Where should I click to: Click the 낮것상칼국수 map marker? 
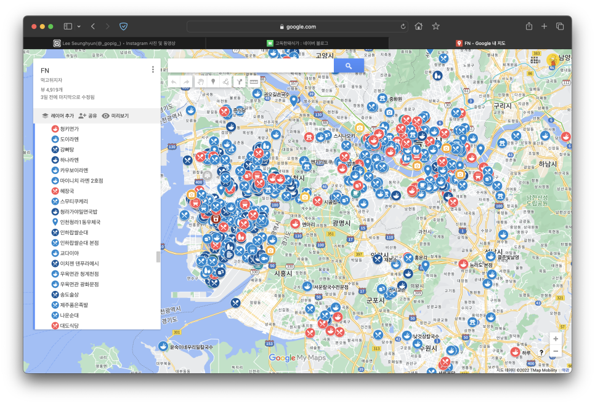407,335
